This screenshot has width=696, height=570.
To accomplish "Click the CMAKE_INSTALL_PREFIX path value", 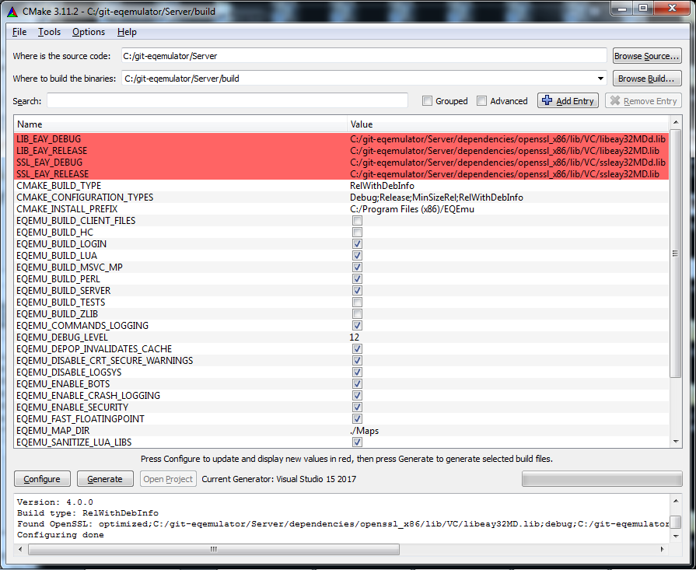I will (412, 209).
